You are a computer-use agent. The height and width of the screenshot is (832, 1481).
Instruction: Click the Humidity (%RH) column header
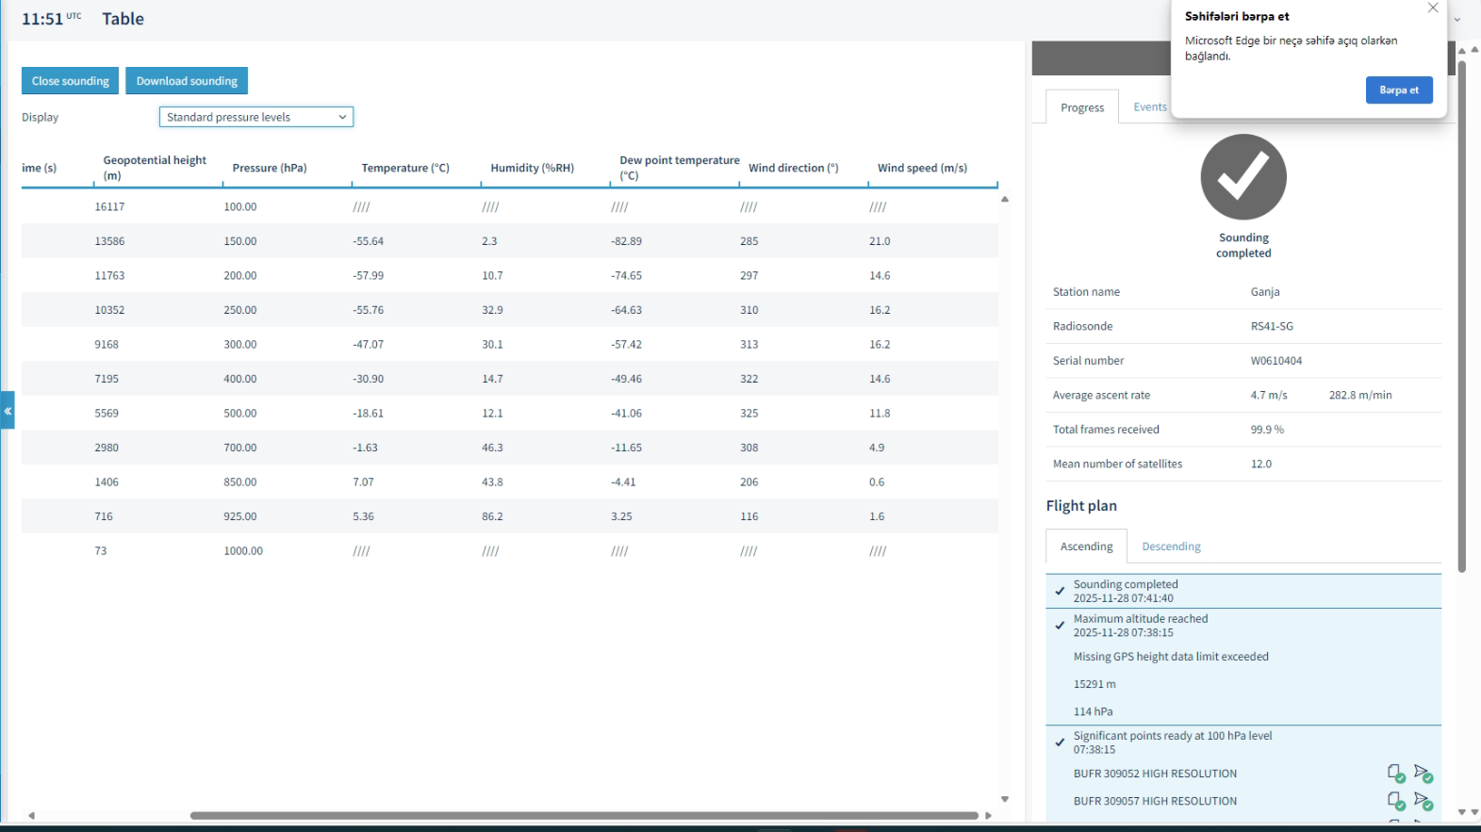(x=532, y=168)
